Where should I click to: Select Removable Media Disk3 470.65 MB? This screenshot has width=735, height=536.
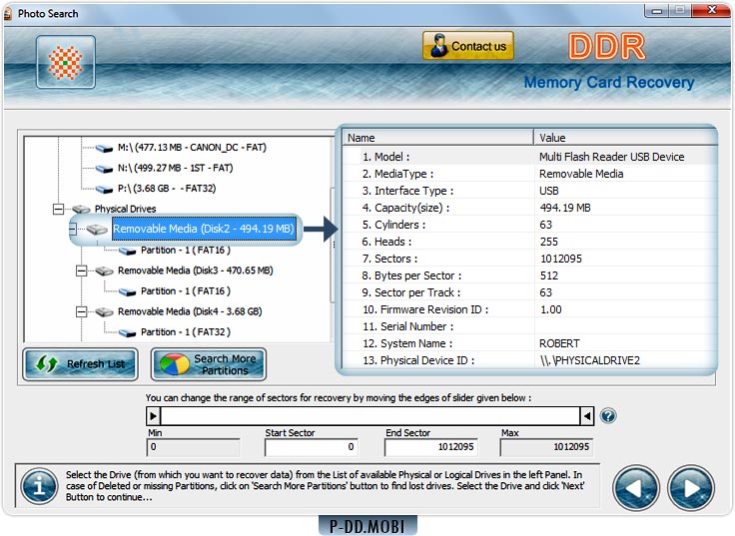196,270
